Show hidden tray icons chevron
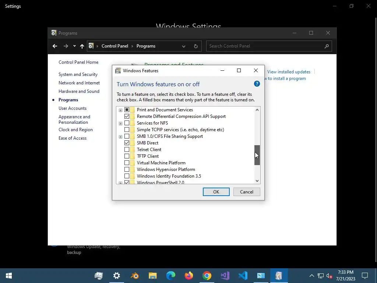 [x=311, y=276]
